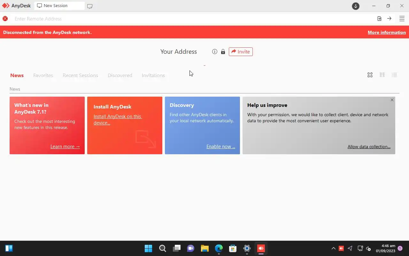Switch to list view

pyautogui.click(x=394, y=75)
